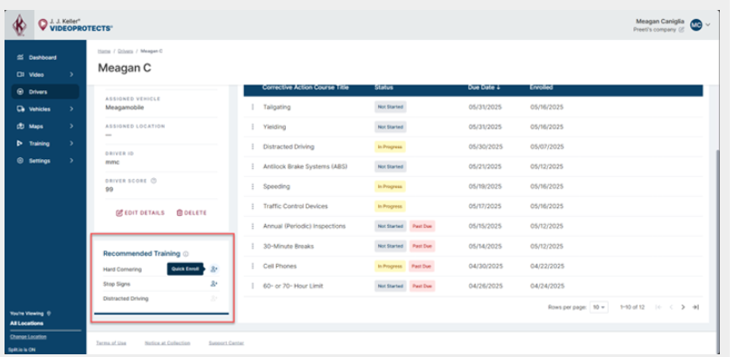737x357 pixels.
Task: Expand the user account menu chevron
Action: (x=708, y=25)
